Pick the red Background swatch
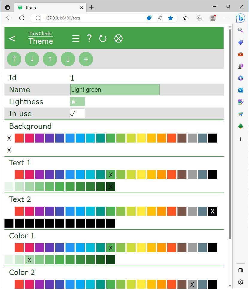249x289 pixels. pos(19,138)
